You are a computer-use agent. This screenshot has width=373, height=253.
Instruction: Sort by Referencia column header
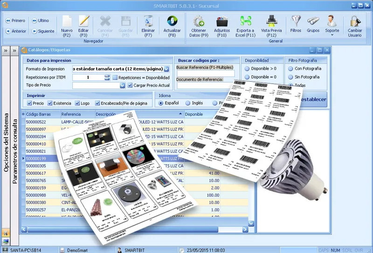(78, 114)
